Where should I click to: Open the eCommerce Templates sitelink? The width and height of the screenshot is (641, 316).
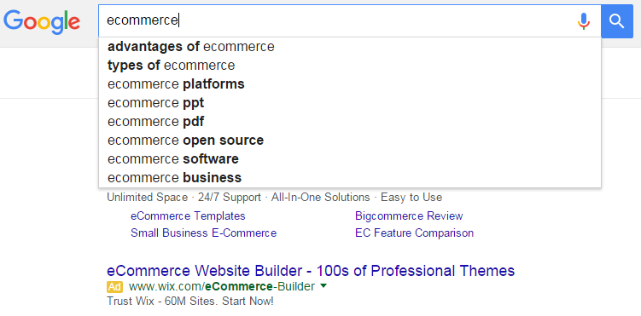point(188,215)
